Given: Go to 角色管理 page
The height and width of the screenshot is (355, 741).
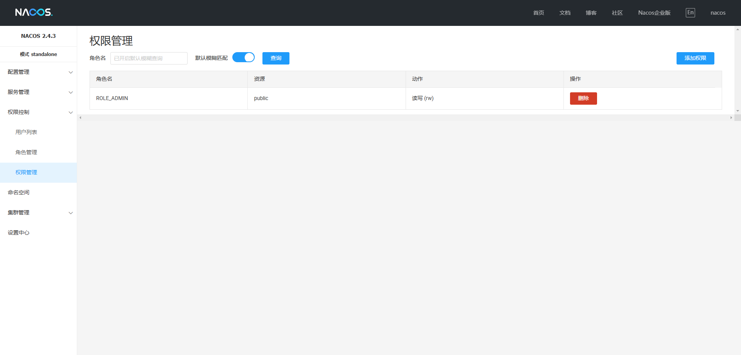Looking at the screenshot, I should coord(38,153).
